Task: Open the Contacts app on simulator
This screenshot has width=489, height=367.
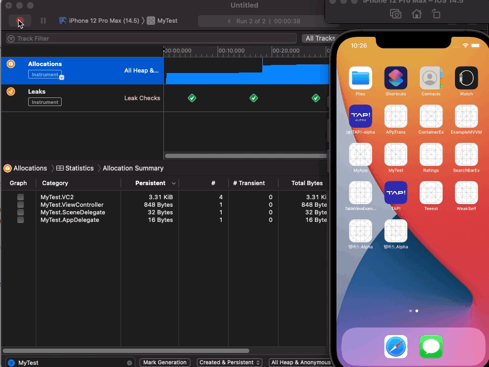Action: click(x=431, y=78)
